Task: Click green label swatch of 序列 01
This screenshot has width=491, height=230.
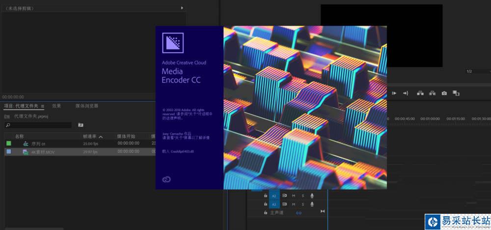Action: [9, 144]
